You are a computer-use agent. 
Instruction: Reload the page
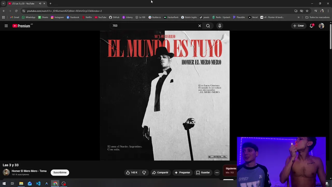16,11
